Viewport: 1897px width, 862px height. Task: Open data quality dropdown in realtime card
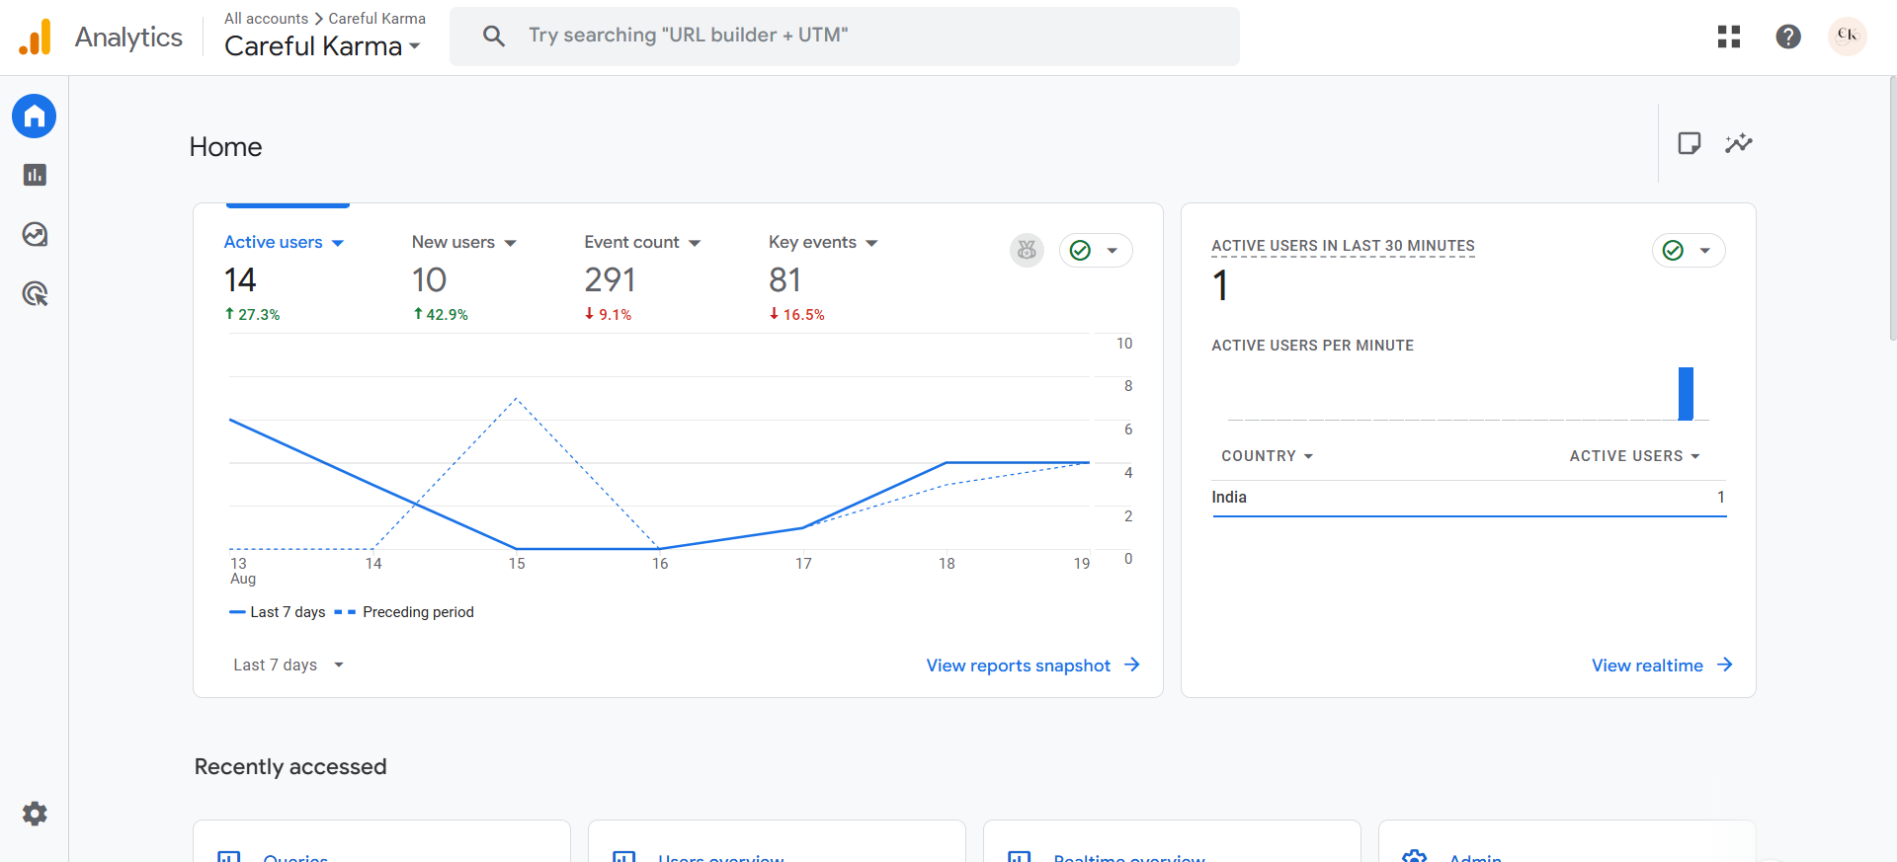(1688, 251)
